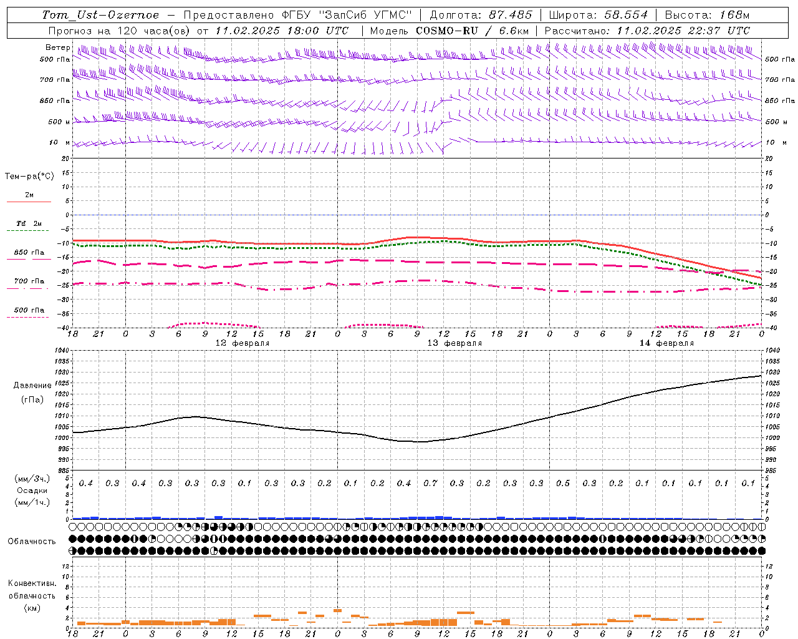Click the '14 февраля' date label
Viewport: 798px width, 639px height.
666,343
